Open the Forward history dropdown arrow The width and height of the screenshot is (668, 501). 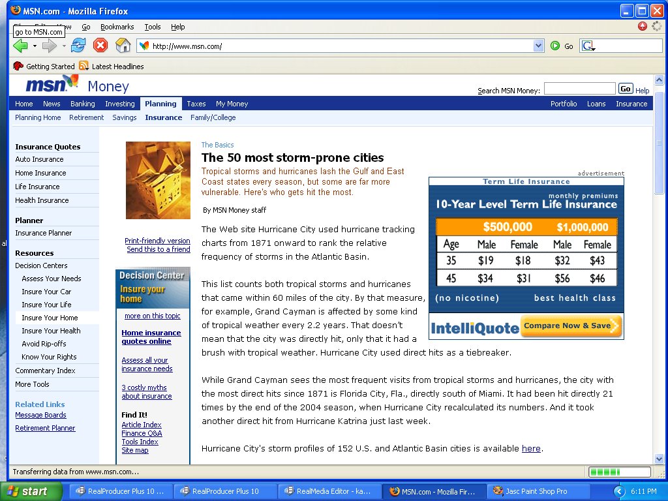click(63, 46)
